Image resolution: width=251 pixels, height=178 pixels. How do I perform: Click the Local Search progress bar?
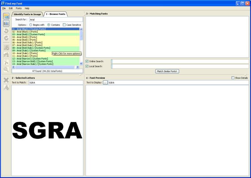pos(180,66)
